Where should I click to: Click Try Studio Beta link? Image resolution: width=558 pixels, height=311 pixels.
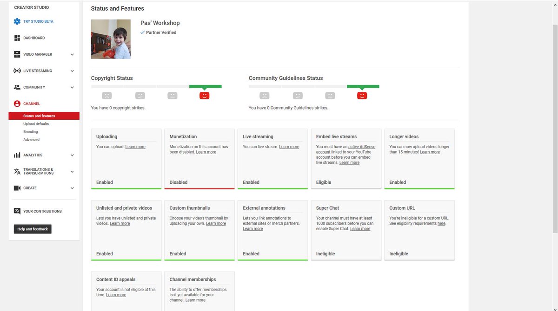pyautogui.click(x=38, y=21)
